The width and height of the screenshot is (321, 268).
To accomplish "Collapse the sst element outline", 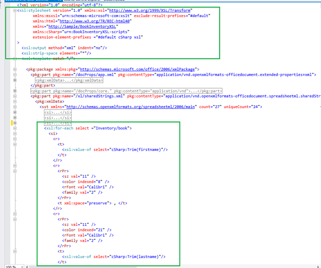I will (x=15, y=107).
